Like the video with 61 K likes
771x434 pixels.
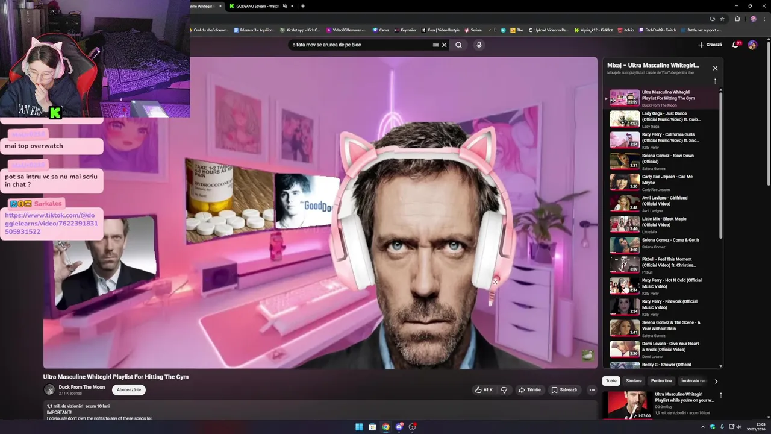click(x=484, y=390)
